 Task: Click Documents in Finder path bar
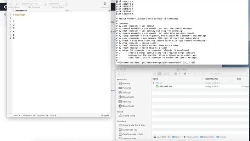pyautogui.click(x=207, y=137)
